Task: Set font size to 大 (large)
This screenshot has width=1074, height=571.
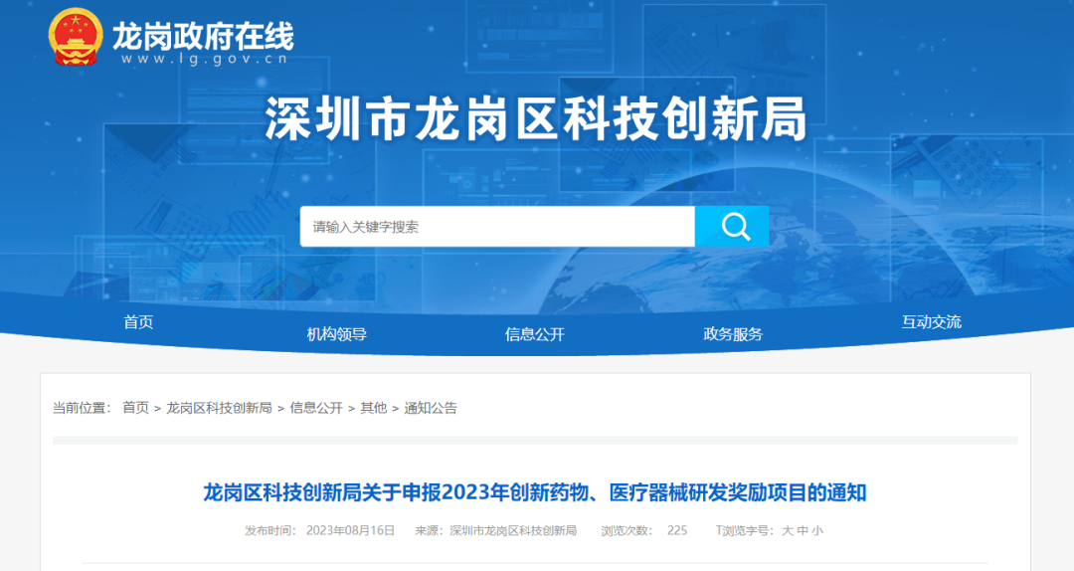Action: pyautogui.click(x=787, y=531)
